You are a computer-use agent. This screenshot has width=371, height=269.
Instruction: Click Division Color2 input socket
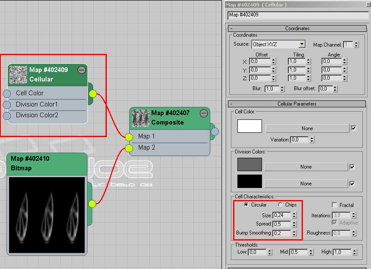(7, 116)
